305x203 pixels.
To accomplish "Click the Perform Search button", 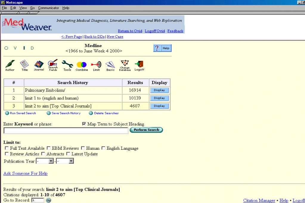I will pyautogui.click(x=146, y=130).
